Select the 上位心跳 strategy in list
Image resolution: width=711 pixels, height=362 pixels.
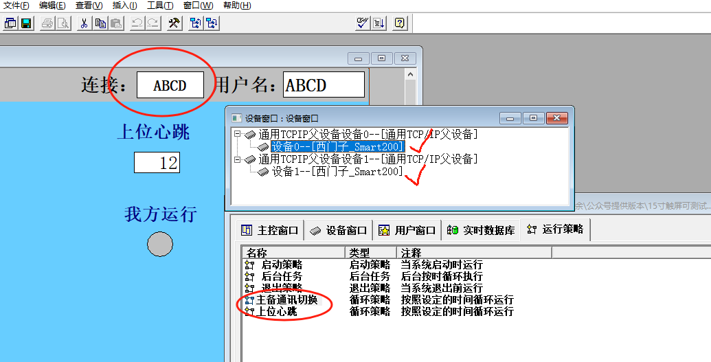point(277,312)
